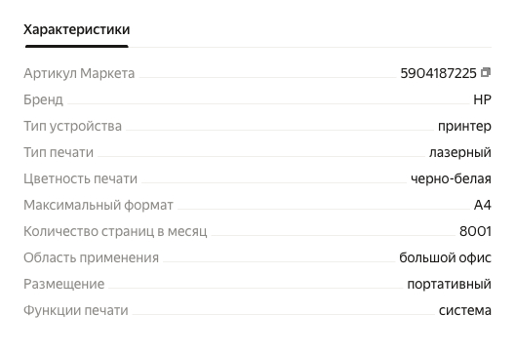The image size is (515, 353).
Task: Open the Характеристики tab
Action: click(76, 29)
